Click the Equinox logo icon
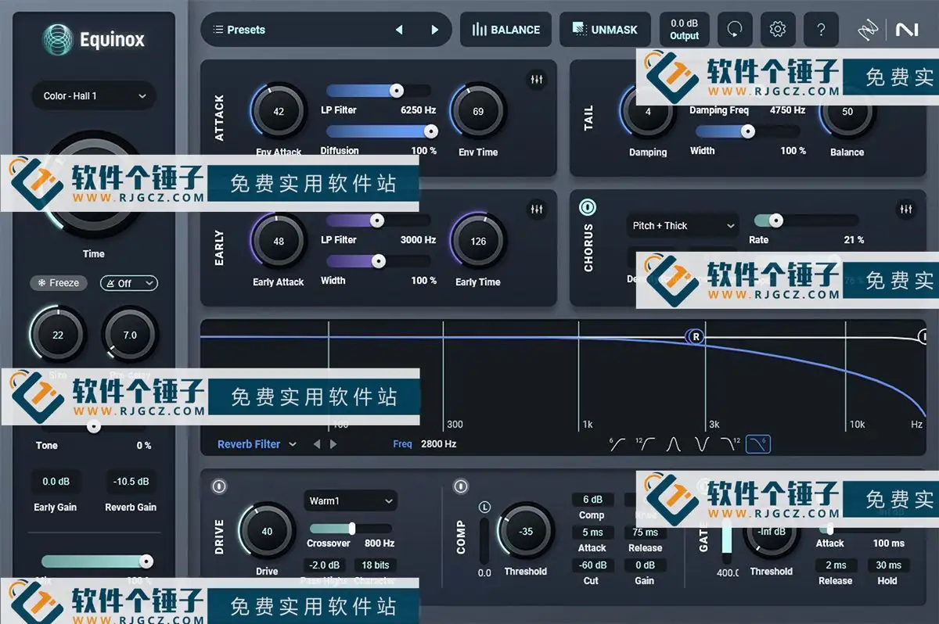Image resolution: width=939 pixels, height=624 pixels. click(x=57, y=40)
